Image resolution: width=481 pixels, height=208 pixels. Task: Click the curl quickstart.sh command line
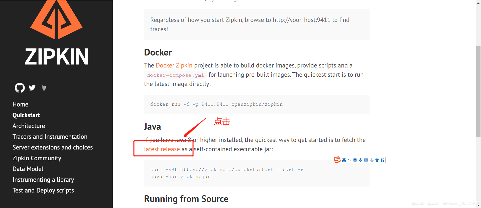pos(227,169)
